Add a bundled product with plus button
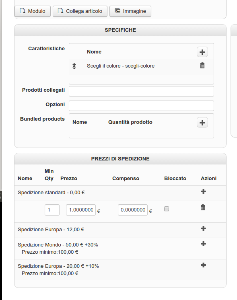 point(202,122)
